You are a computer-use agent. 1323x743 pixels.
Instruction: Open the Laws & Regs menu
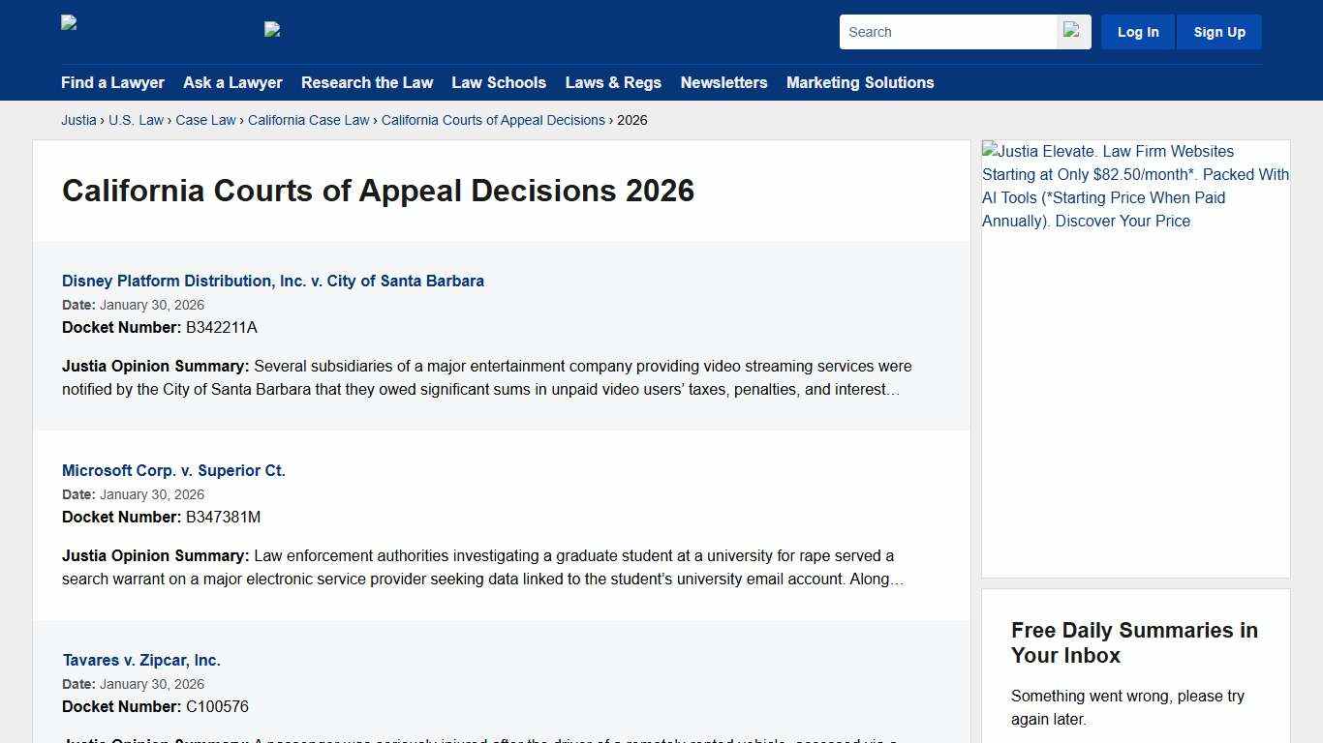point(613,83)
